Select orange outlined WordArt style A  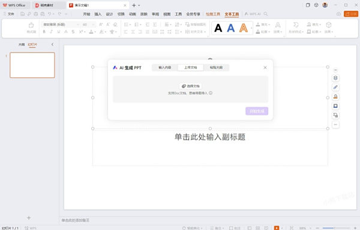tap(244, 28)
